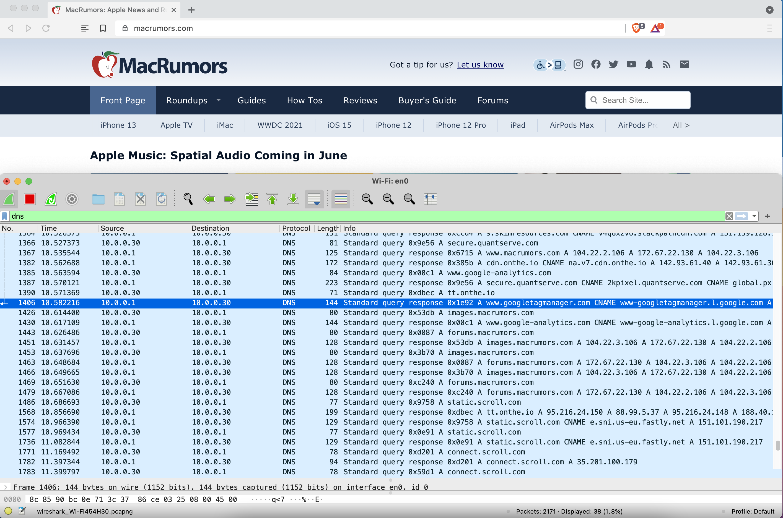Sort packets by the Protocol column
783x518 pixels.
pyautogui.click(x=296, y=228)
